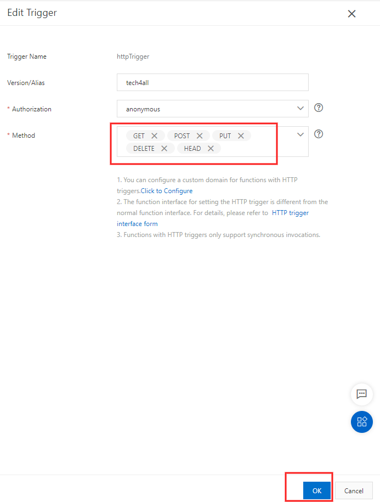
Task: Open the blue quick-tools floating button
Action: click(x=362, y=422)
